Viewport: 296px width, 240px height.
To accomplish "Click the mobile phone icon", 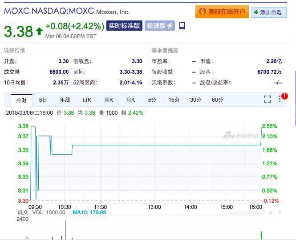I will pos(182,26).
